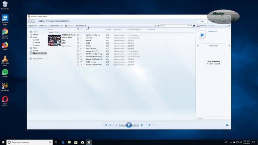Check the box for track 2 moment
Image resolution: width=258 pixels, height=145 pixels.
78,38
